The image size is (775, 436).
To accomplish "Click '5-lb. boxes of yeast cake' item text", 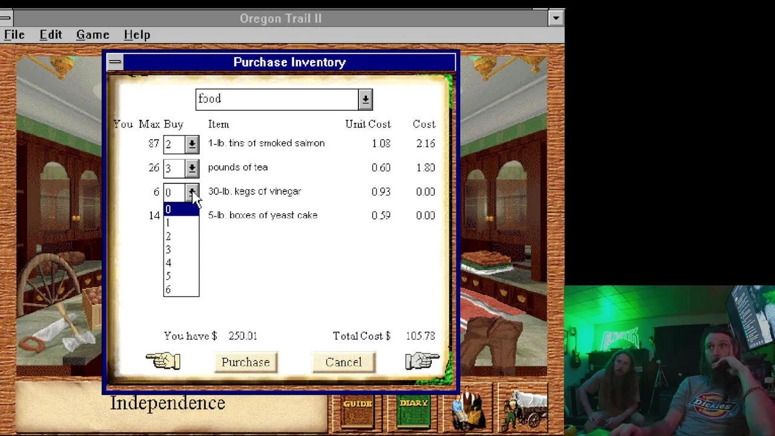I will pyautogui.click(x=263, y=215).
